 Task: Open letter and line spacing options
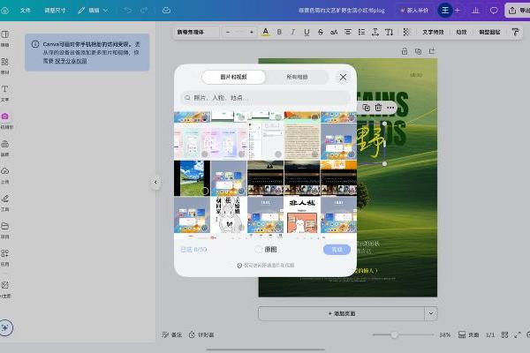click(375, 32)
